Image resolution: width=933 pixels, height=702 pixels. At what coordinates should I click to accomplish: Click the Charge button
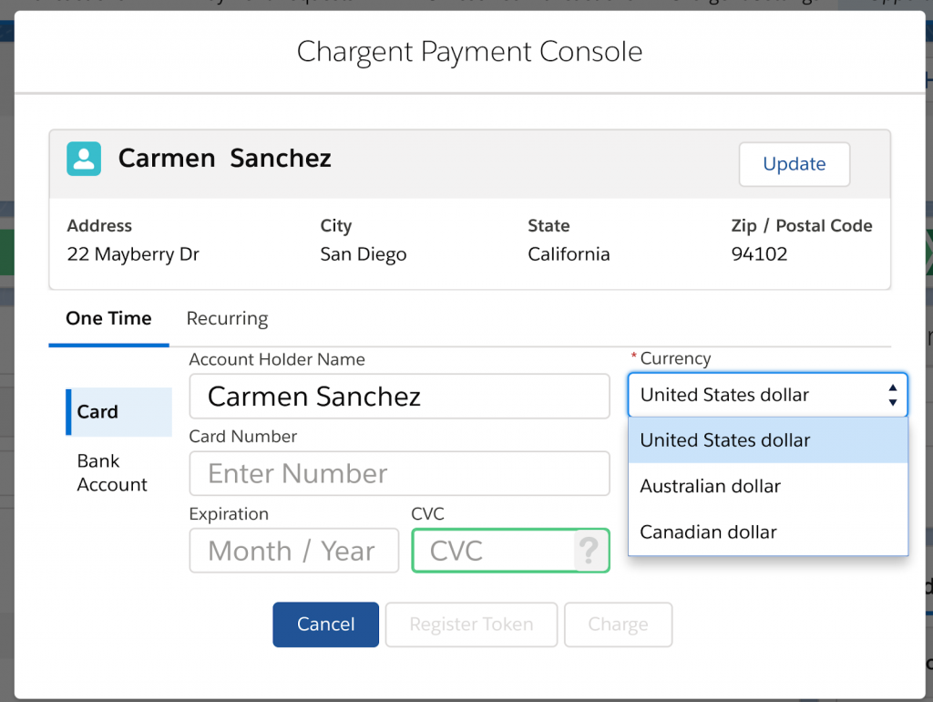point(619,624)
